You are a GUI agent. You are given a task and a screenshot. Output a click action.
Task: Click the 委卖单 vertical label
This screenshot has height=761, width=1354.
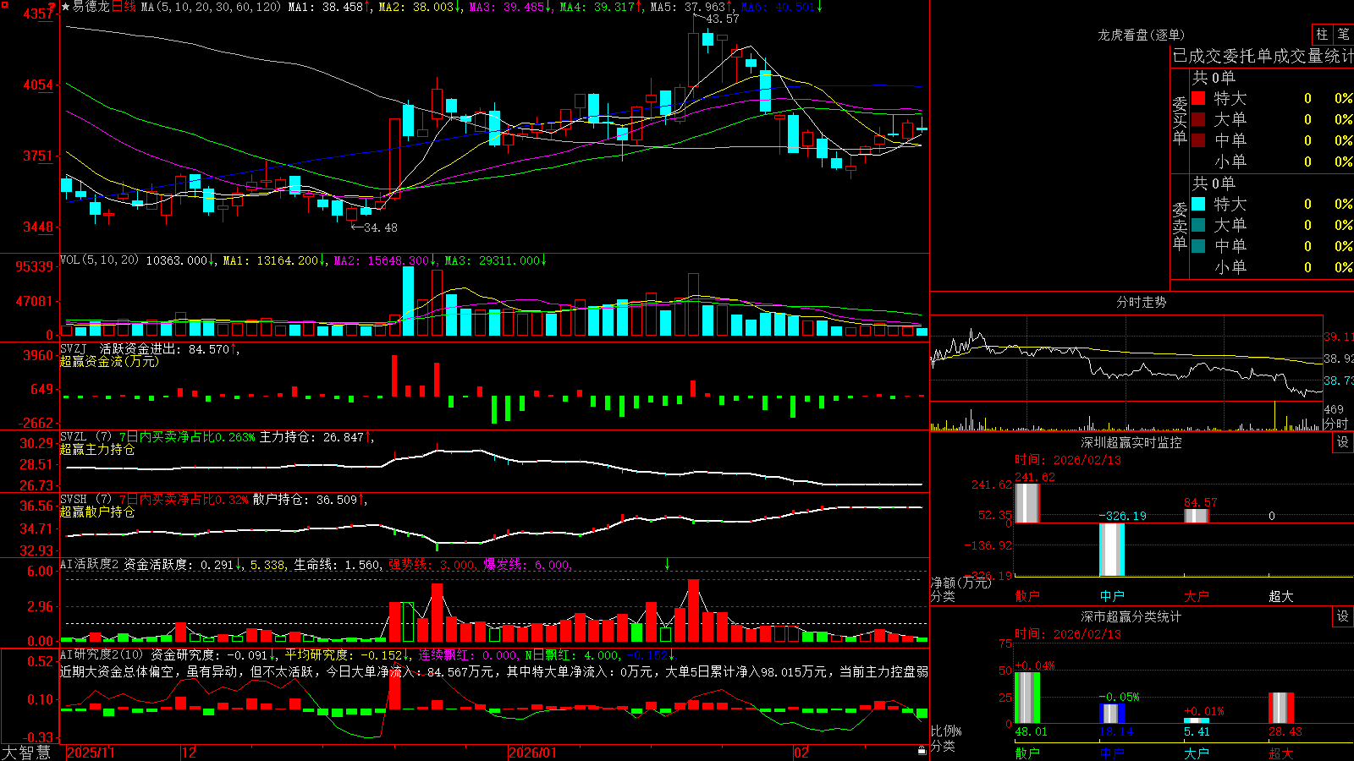[1180, 226]
